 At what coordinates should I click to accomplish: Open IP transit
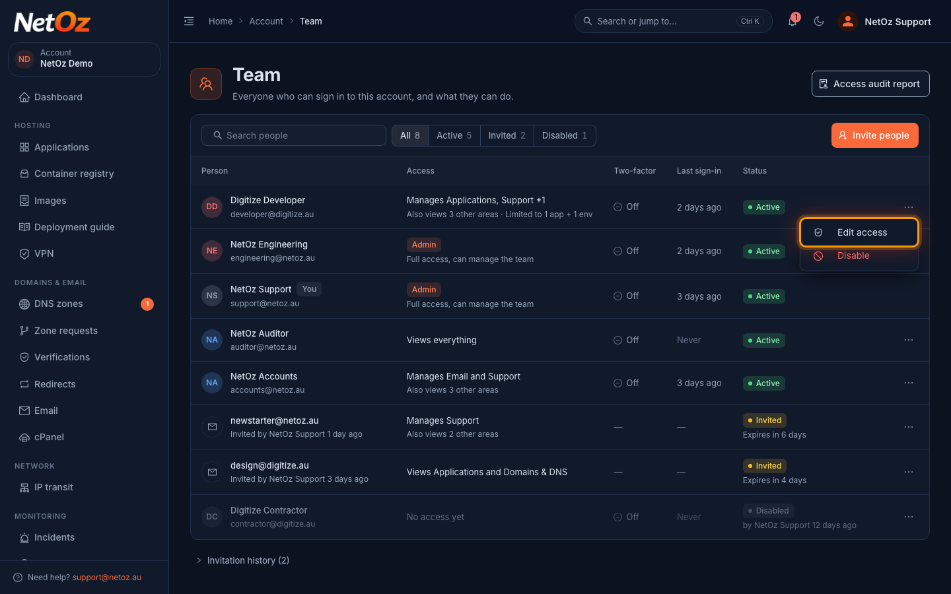pyautogui.click(x=84, y=487)
